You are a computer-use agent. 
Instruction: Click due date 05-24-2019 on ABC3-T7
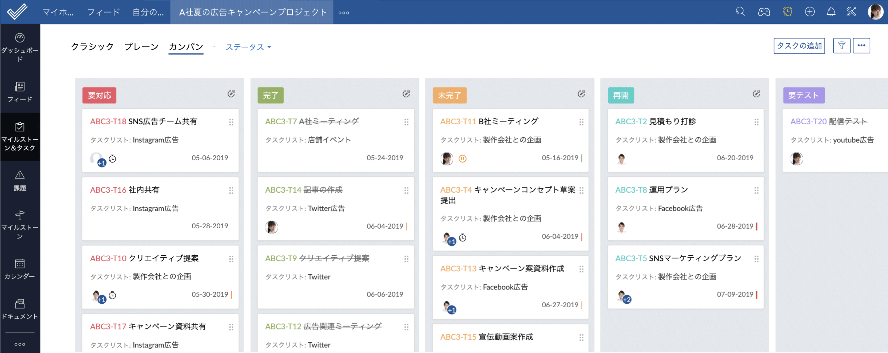(385, 158)
